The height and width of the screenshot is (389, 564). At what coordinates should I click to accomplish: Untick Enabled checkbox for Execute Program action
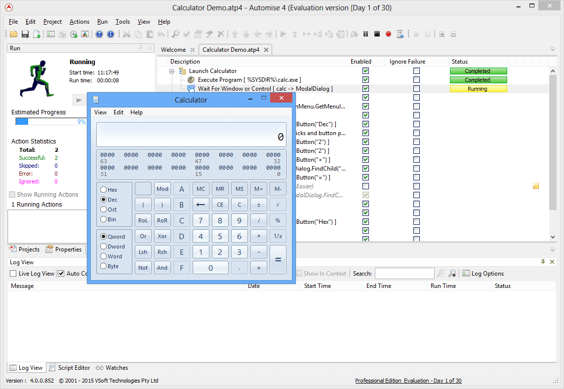(365, 80)
